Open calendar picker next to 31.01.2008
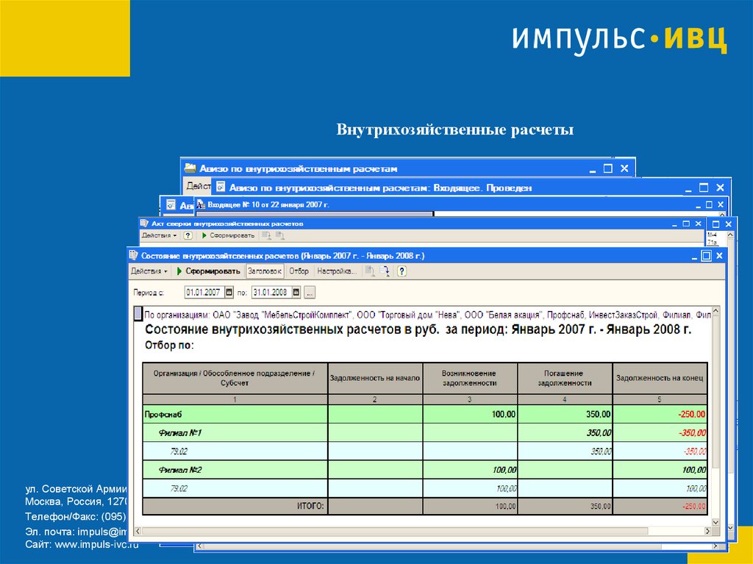 click(x=296, y=292)
